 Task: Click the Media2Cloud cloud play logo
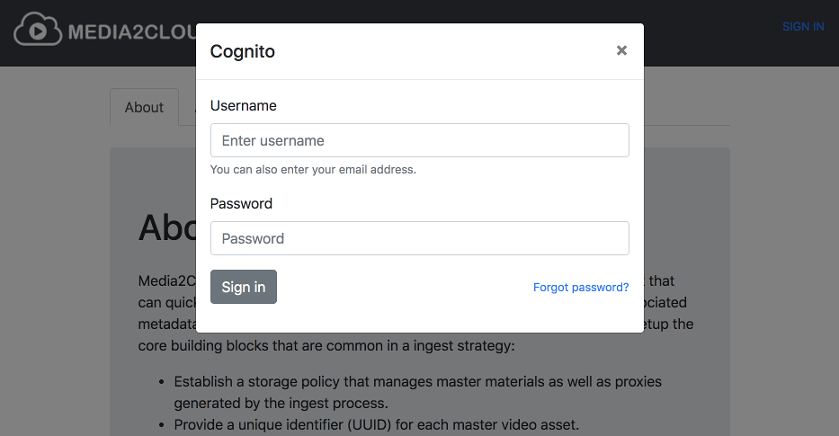coord(38,29)
